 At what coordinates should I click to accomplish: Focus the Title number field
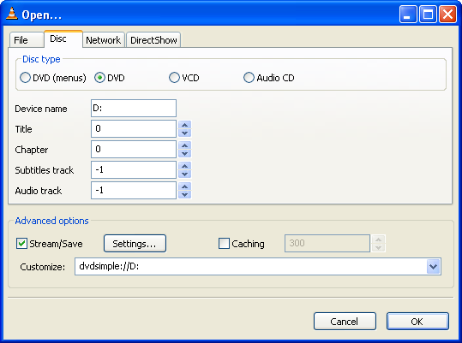coord(134,129)
